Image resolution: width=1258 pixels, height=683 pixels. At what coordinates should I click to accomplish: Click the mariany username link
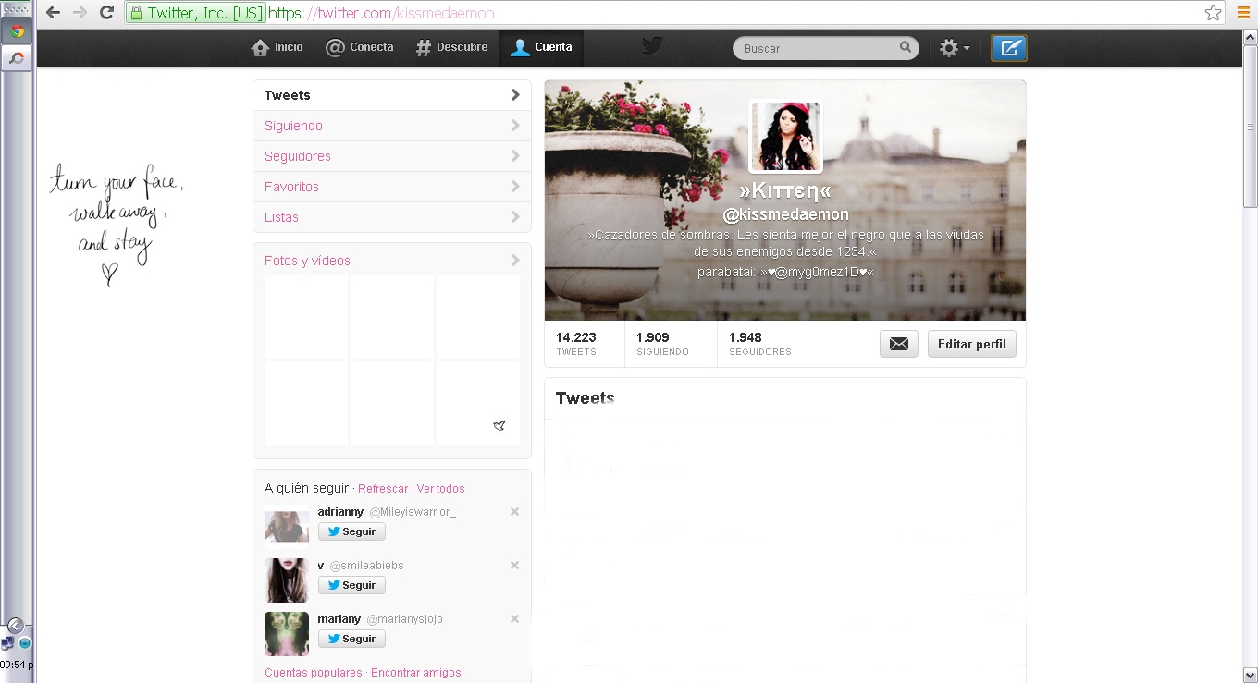click(339, 618)
